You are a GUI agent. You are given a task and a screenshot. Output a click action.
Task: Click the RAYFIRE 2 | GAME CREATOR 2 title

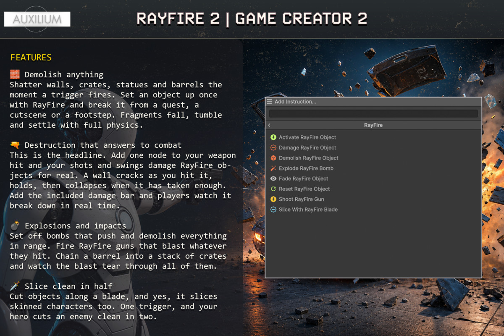(x=252, y=19)
